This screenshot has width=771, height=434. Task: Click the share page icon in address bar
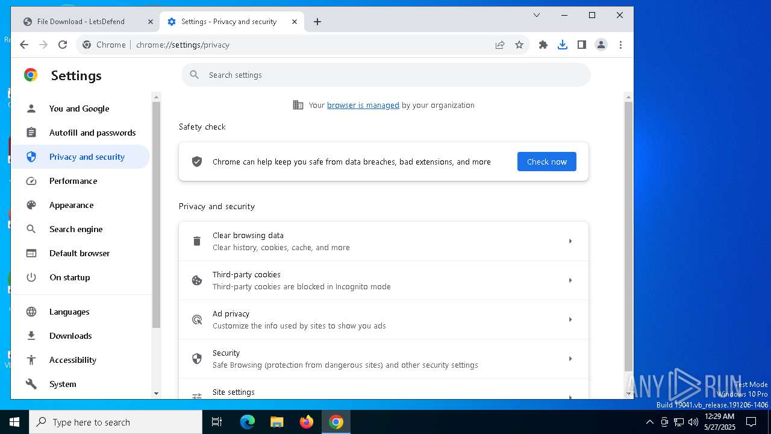point(500,45)
